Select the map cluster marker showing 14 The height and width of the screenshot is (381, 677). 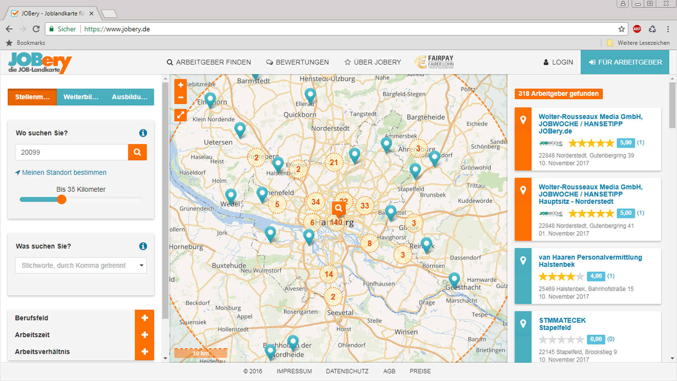(329, 274)
